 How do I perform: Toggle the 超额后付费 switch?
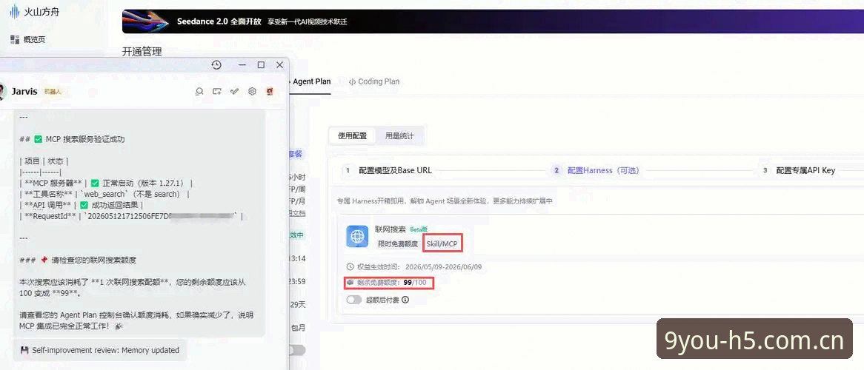click(353, 300)
